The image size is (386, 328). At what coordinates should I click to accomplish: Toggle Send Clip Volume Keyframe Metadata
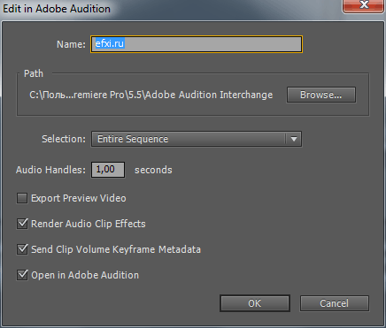22,249
